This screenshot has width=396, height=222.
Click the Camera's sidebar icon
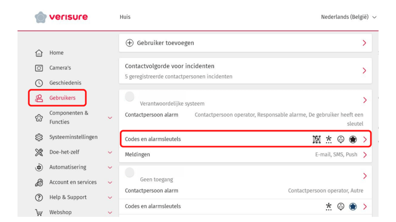point(39,68)
